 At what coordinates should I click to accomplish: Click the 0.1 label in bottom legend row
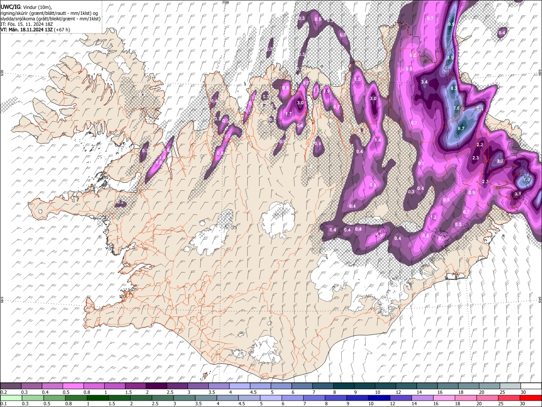click(x=3, y=404)
